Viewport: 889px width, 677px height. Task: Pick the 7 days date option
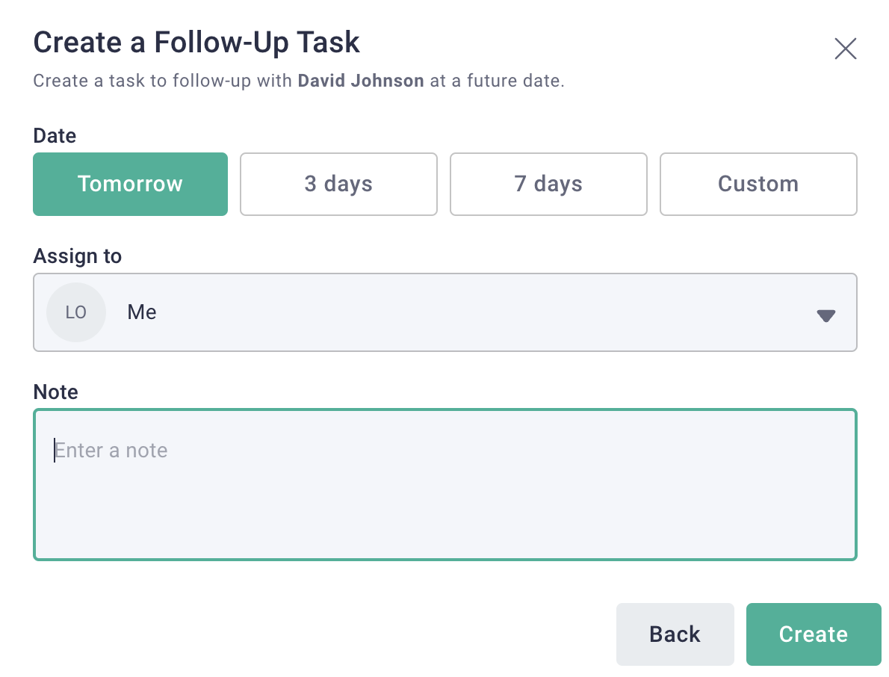click(x=548, y=184)
